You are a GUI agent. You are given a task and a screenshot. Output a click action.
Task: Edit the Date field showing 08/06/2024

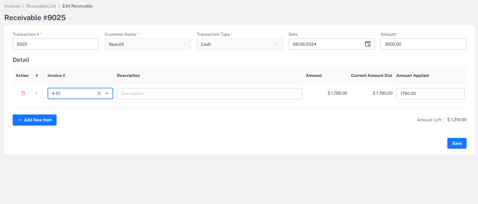point(331,44)
